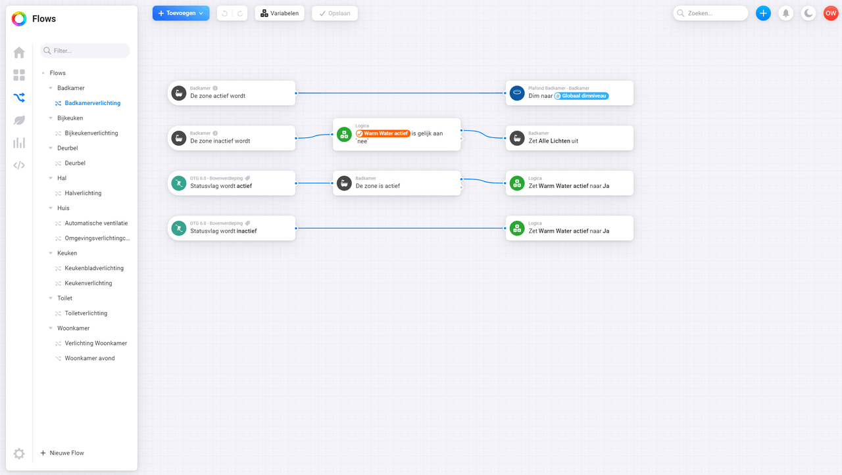Collapse the Badkamer folder
The width and height of the screenshot is (842, 475).
click(51, 88)
